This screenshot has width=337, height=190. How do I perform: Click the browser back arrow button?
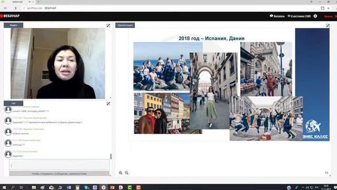tap(6, 8)
